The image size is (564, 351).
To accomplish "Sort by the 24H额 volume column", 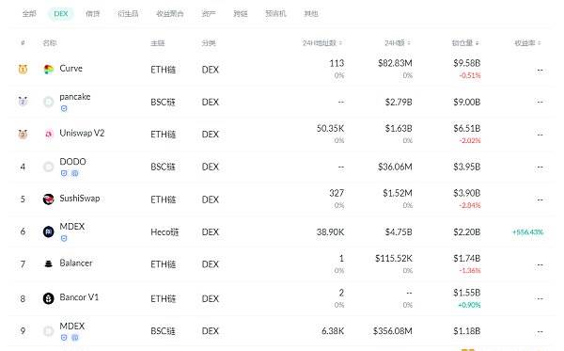I will [397, 43].
